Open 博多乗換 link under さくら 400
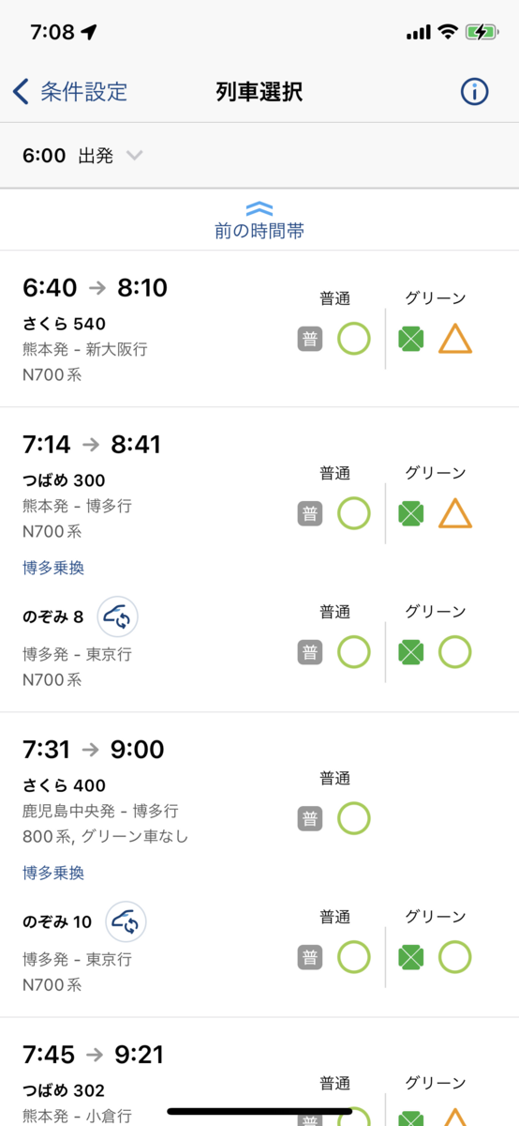The image size is (519, 1126). pos(53,873)
